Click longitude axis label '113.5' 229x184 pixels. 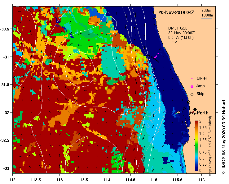[83, 180]
